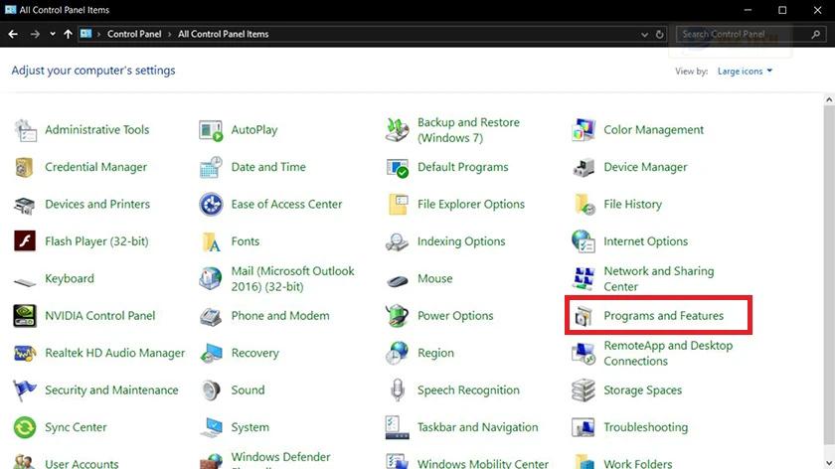Open the Power Options icon
The width and height of the screenshot is (835, 469).
coord(398,316)
